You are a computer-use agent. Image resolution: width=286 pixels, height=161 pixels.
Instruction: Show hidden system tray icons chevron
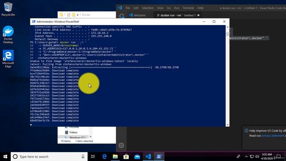point(246,157)
